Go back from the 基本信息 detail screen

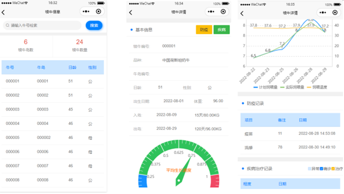pyautogui.click(x=131, y=12)
